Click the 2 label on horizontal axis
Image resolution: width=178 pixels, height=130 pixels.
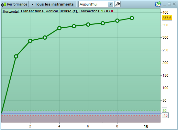[x=30, y=126]
